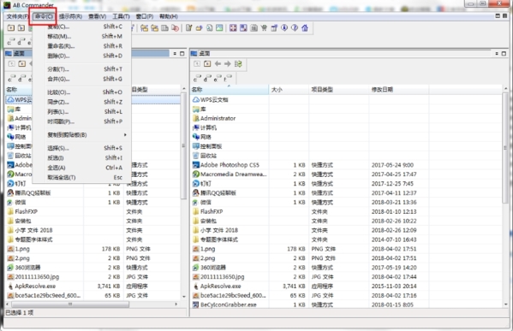Switch the right panel to drive f

click(228, 78)
